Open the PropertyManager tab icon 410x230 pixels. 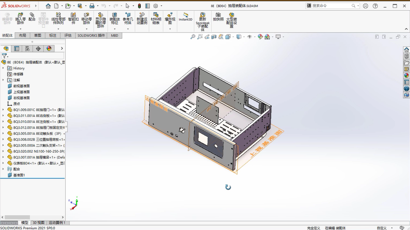(x=17, y=49)
